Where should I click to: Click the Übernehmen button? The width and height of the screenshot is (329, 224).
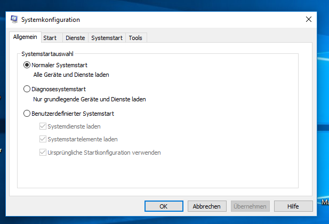pos(250,206)
